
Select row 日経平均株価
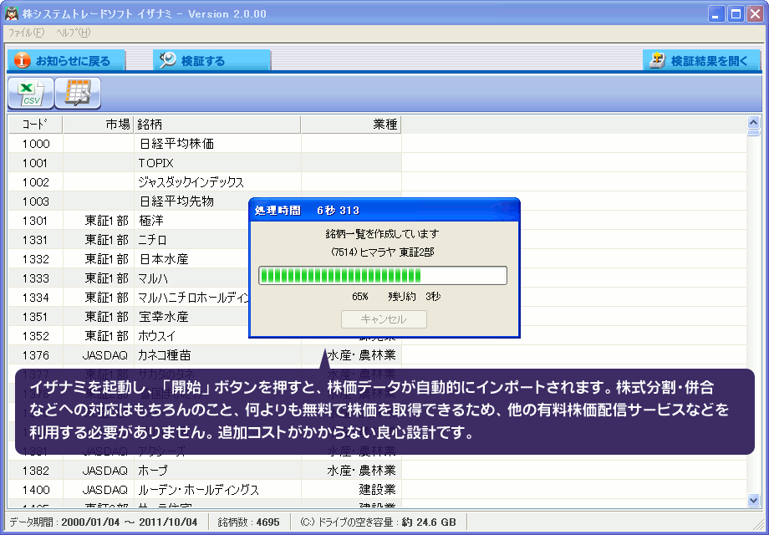click(378, 144)
